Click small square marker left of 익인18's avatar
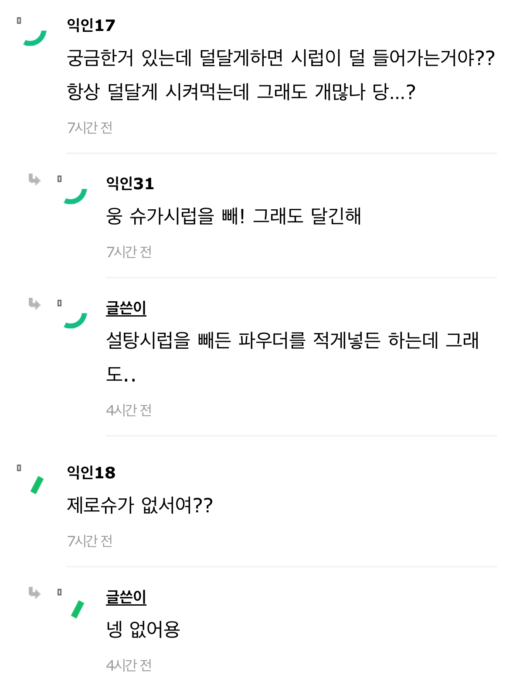 click(19, 468)
